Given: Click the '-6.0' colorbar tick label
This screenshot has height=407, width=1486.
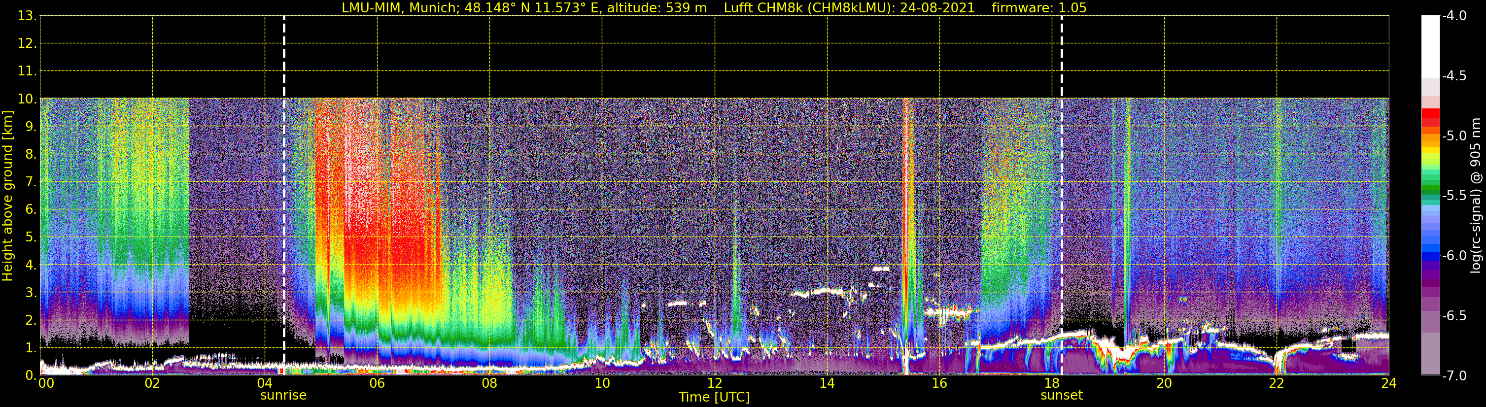Looking at the screenshot, I should [x=1453, y=256].
